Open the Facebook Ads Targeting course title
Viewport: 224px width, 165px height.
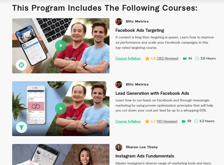pyautogui.click(x=140, y=30)
